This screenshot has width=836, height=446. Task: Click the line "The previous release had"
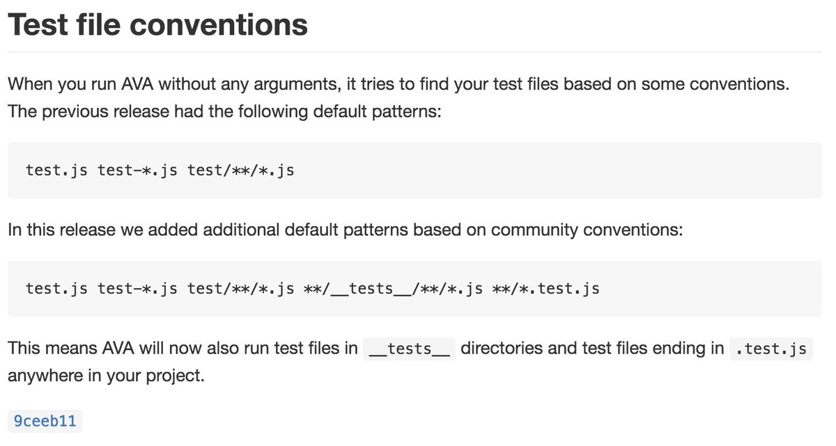(224, 111)
